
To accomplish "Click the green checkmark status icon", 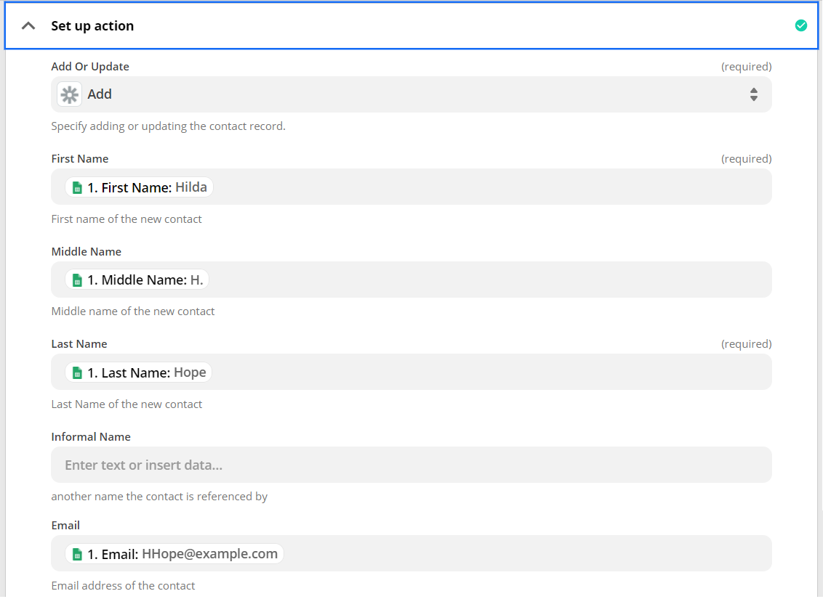I will (x=800, y=26).
